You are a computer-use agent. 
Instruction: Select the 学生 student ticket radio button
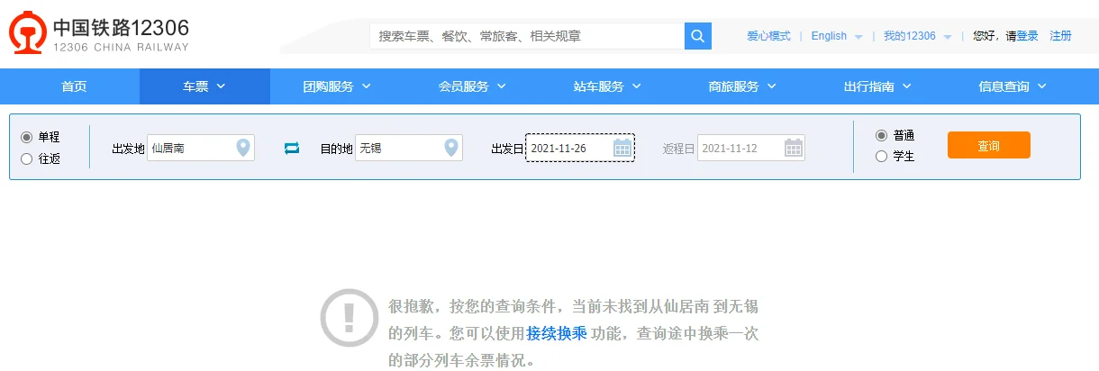881,157
